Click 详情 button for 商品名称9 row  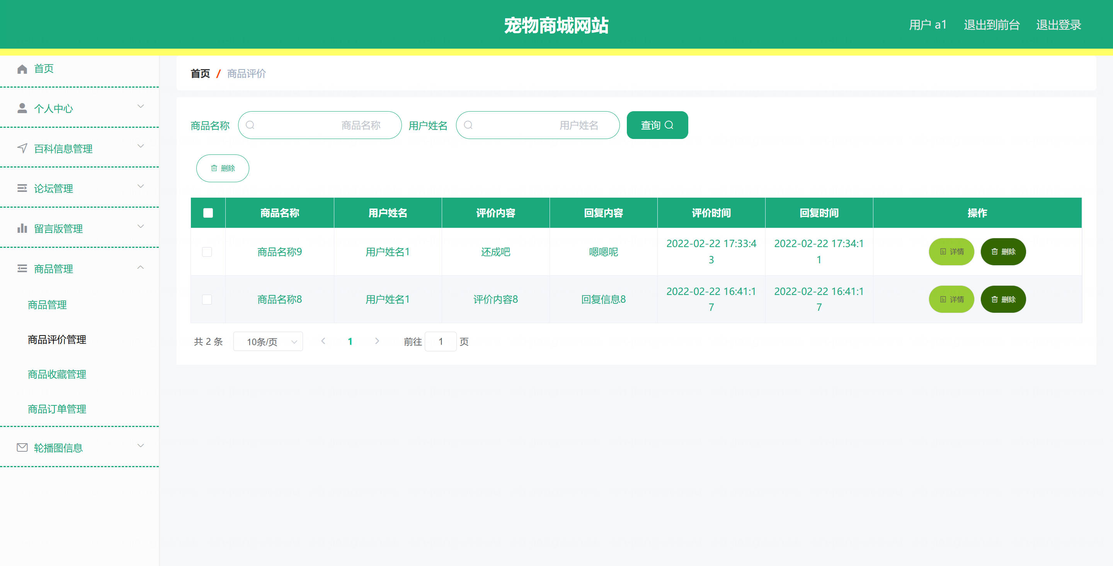pyautogui.click(x=951, y=252)
